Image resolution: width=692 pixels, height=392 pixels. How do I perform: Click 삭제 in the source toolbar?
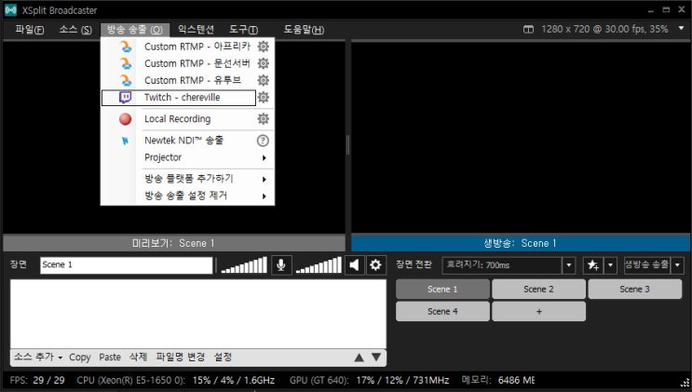tap(138, 358)
